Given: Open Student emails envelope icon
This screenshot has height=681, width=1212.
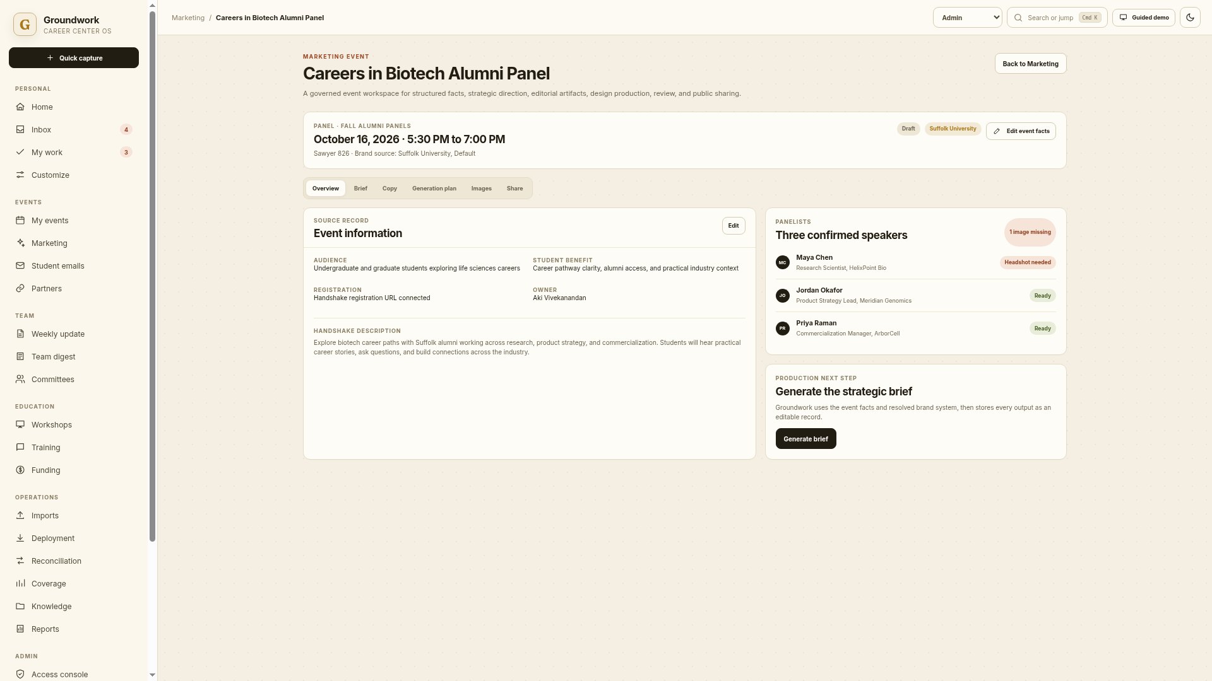Looking at the screenshot, I should click(x=20, y=265).
